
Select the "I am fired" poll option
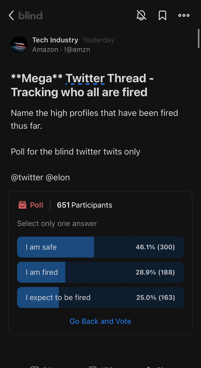point(100,272)
